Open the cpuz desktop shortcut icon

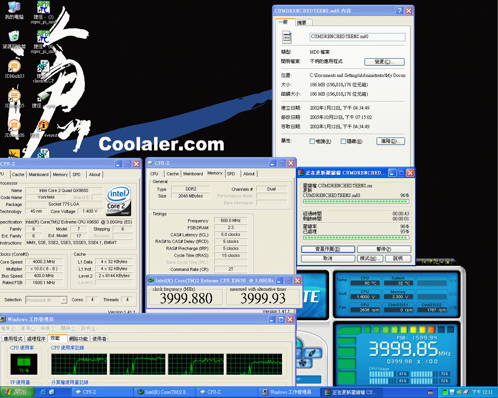point(43,96)
